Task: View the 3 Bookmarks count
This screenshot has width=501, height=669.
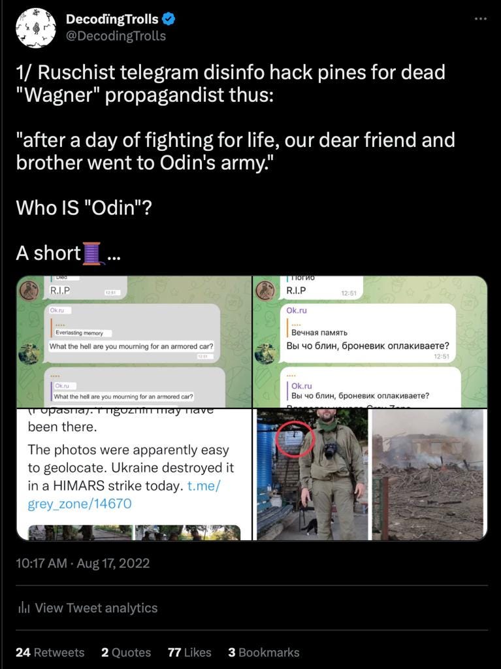Action: coord(264,653)
